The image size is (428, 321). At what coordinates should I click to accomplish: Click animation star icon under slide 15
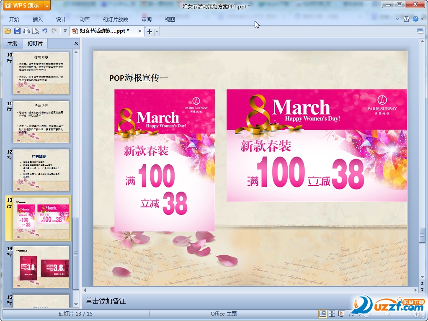9,303
